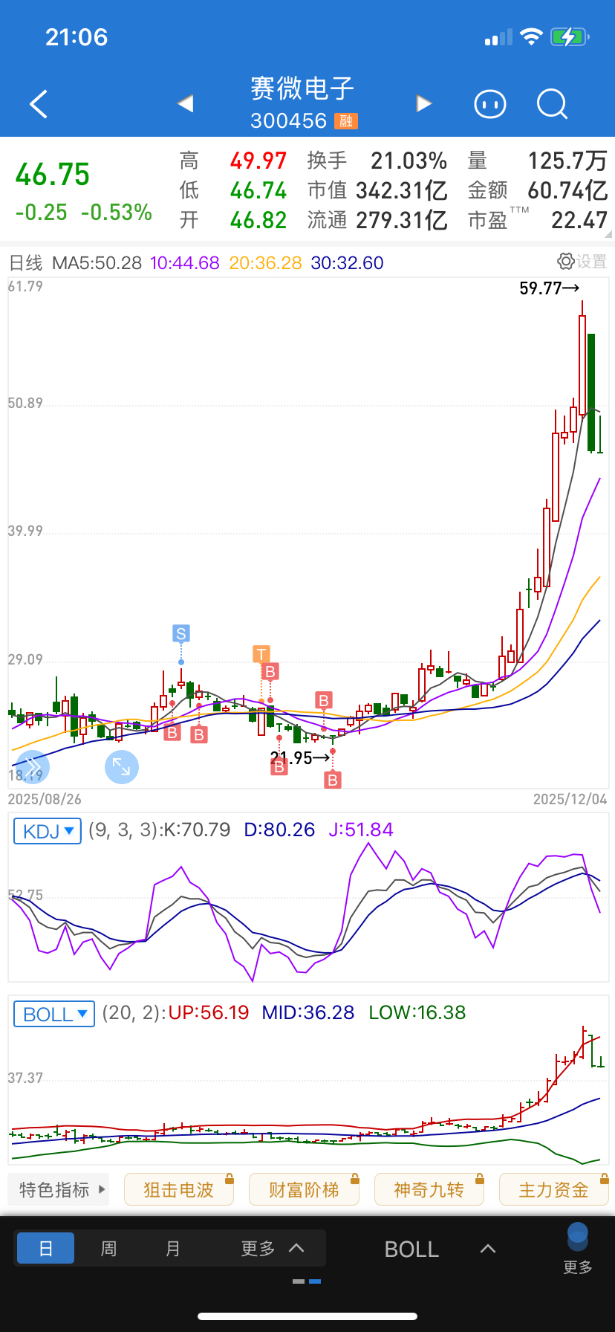This screenshot has width=615, height=1332.
Task: Tap KDJ J:51.84 value
Action: (361, 830)
